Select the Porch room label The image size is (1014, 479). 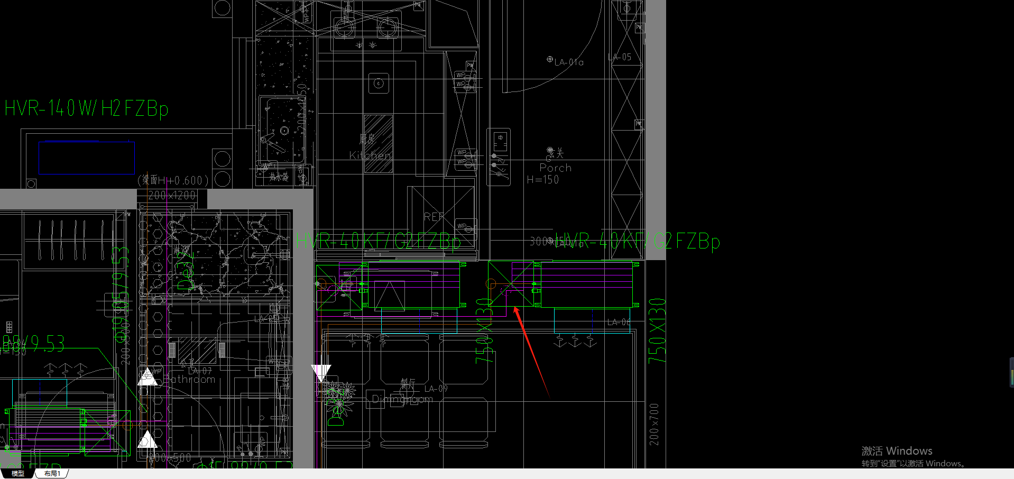tap(555, 168)
